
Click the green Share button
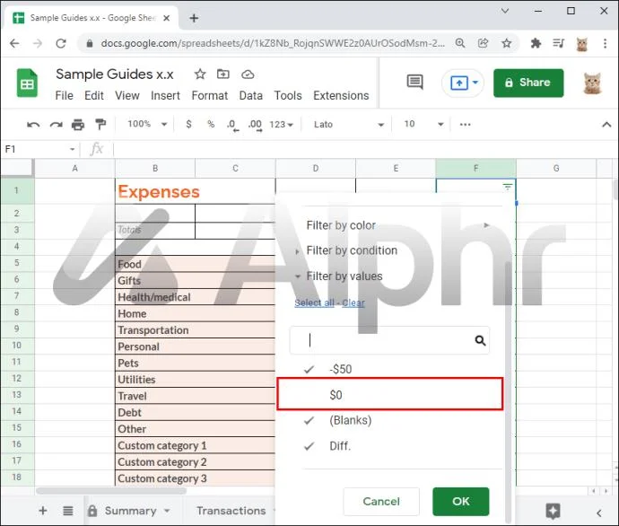pyautogui.click(x=528, y=83)
